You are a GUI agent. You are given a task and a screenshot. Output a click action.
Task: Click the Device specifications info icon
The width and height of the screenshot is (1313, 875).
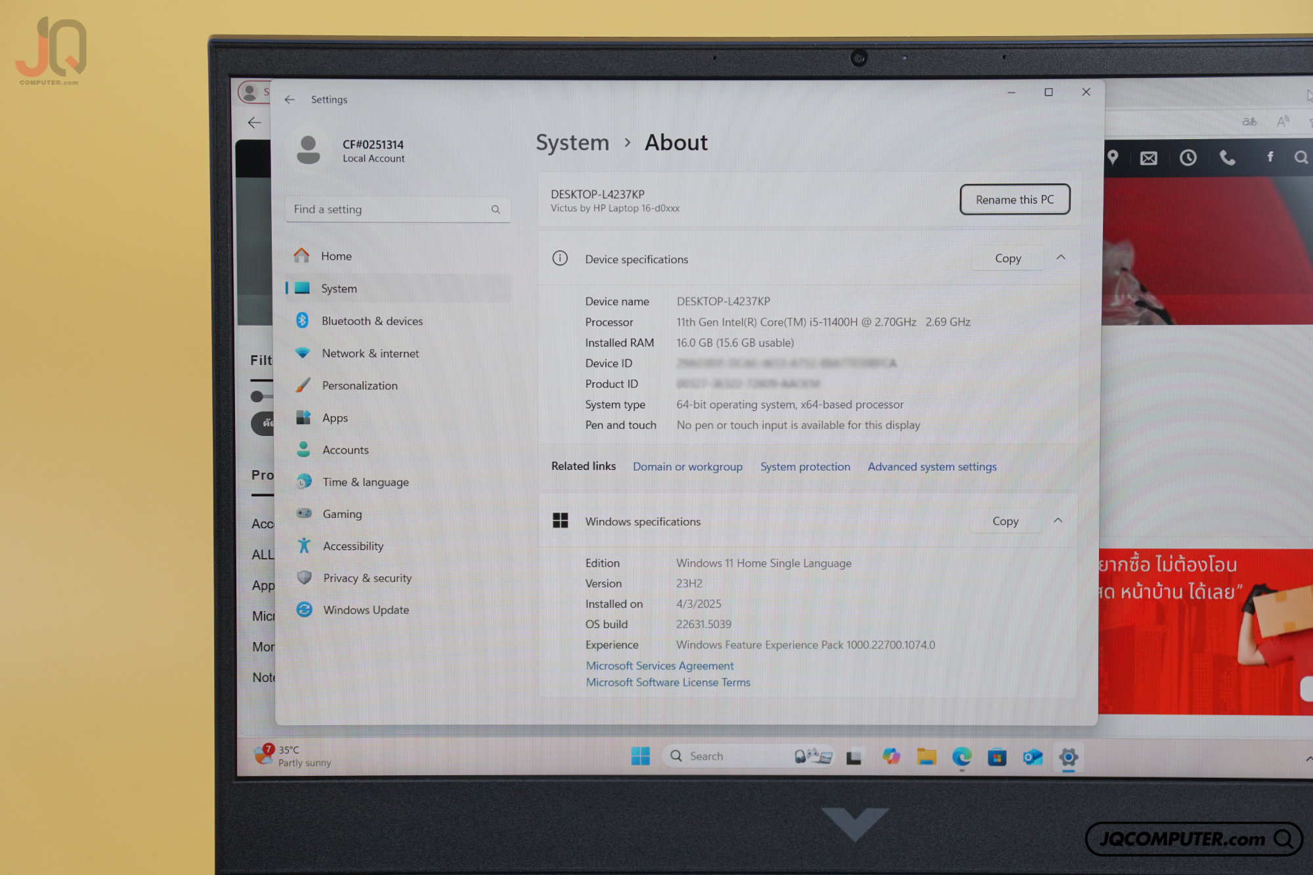[560, 258]
